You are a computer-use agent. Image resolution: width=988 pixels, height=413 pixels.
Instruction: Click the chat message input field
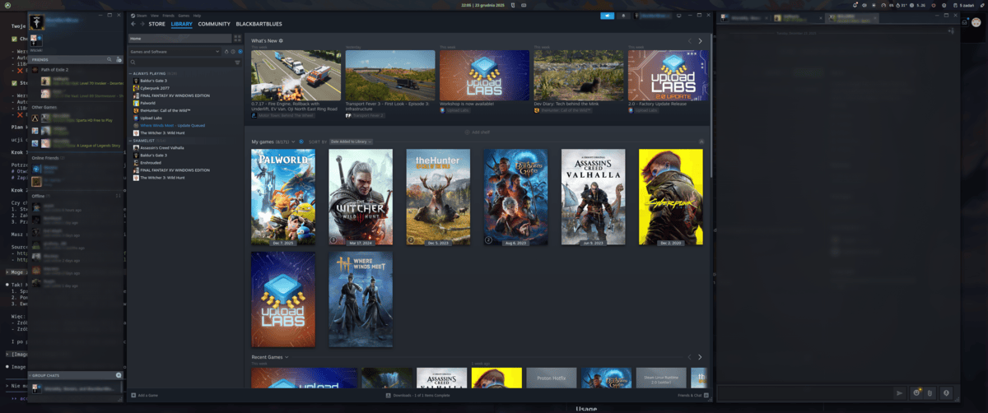(804, 393)
